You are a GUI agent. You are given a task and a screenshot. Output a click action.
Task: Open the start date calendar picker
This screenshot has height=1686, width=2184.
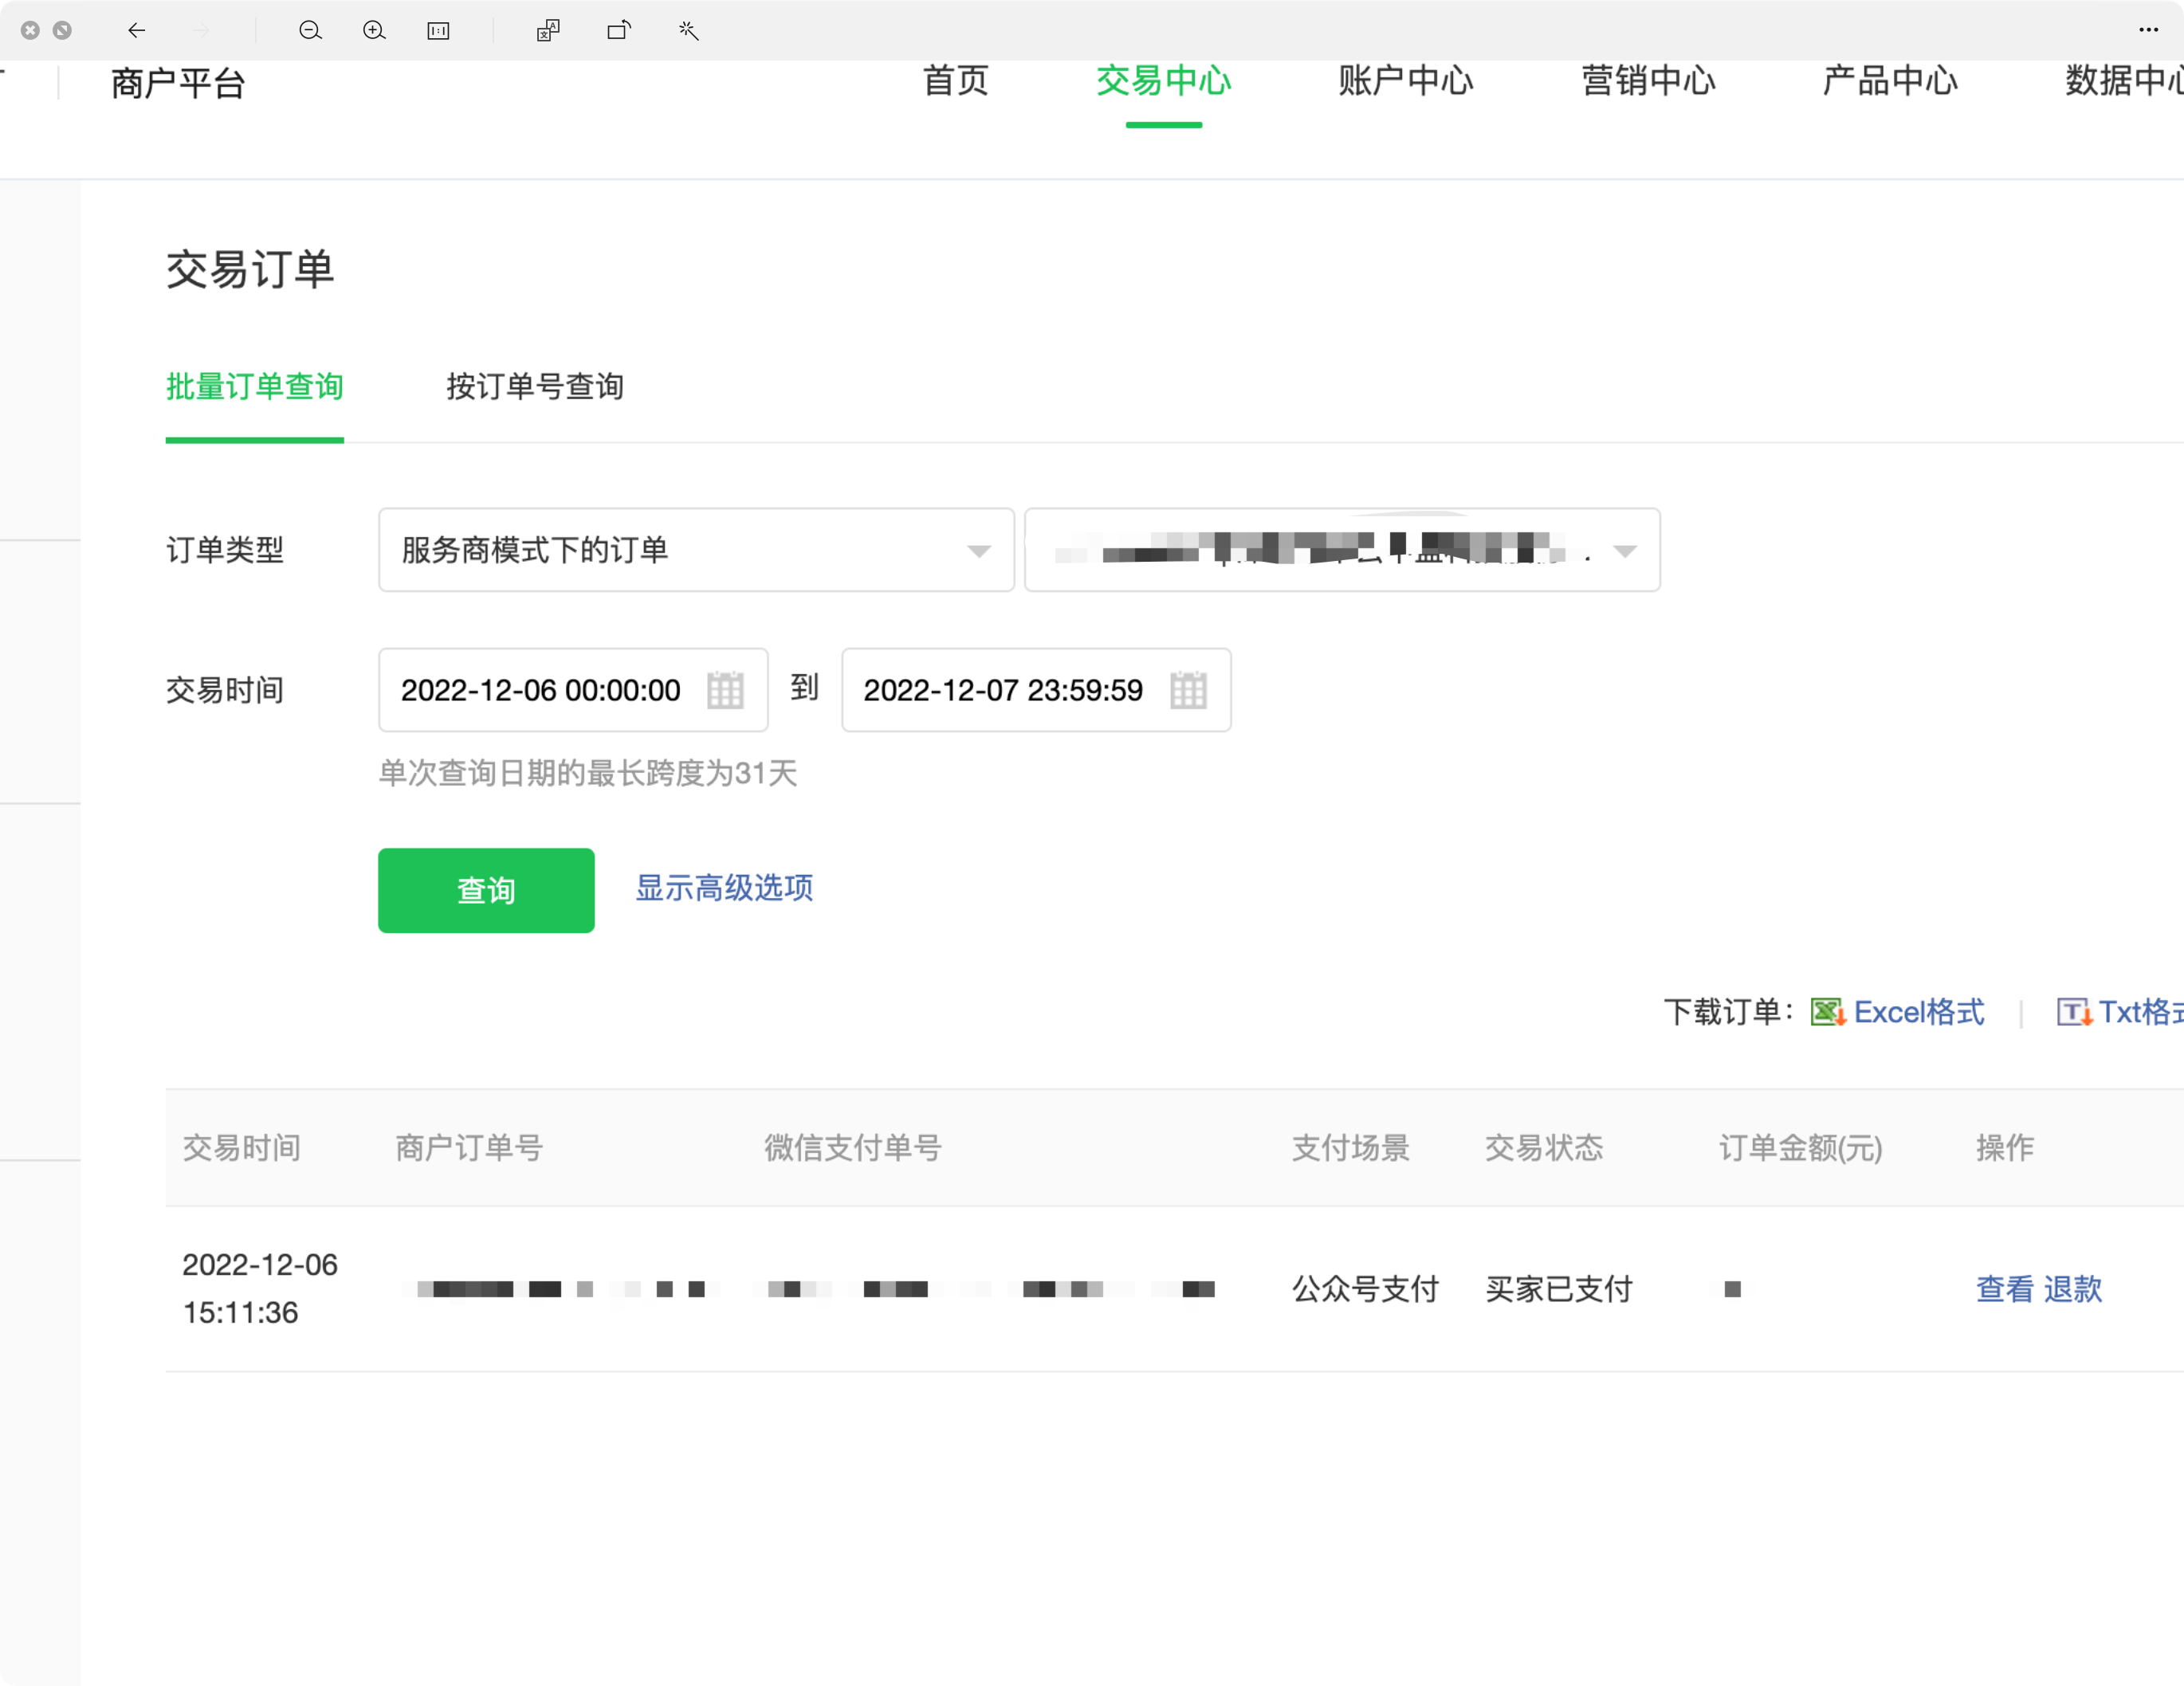725,691
